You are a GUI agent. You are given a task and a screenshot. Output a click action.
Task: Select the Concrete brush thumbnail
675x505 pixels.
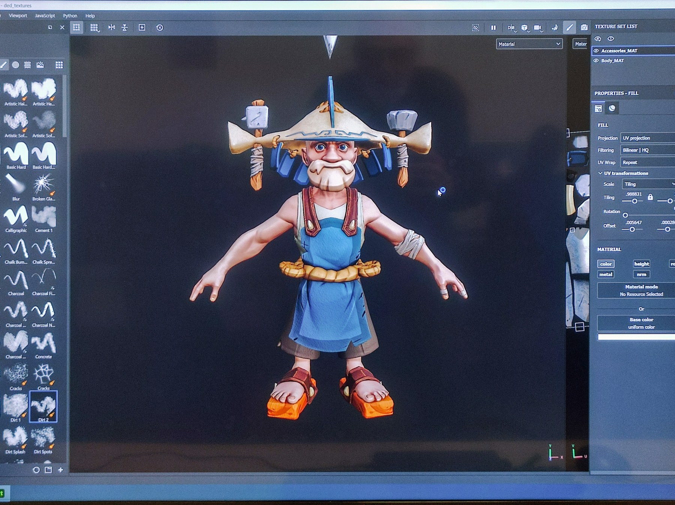[x=43, y=345]
